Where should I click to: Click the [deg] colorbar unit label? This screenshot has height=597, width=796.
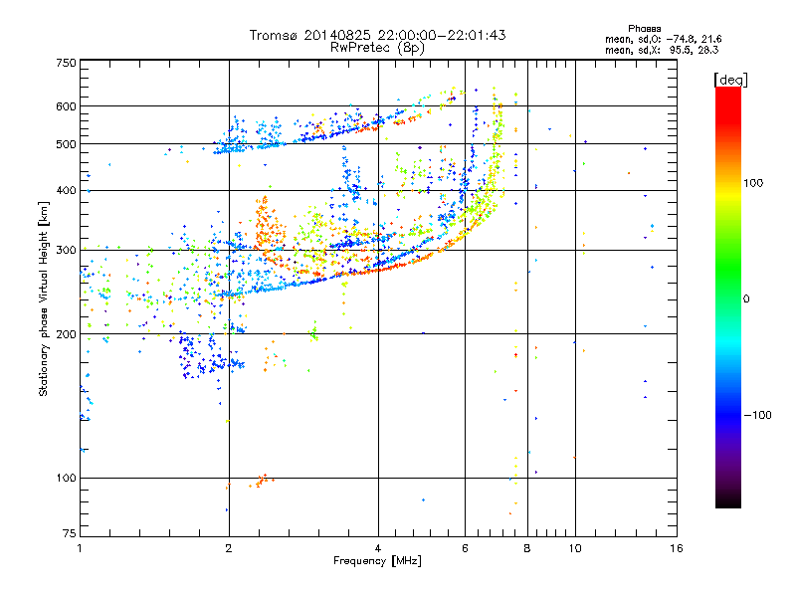pos(731,79)
